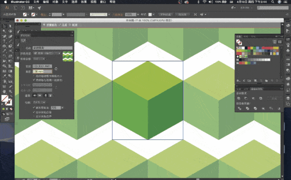Screen dimensions: 291x180
Task: Select the Hand tool in the toolbox
Action: (x=4, y=91)
